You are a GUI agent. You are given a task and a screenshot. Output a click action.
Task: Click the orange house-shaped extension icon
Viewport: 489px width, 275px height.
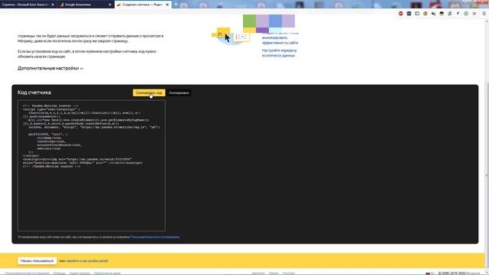pos(425,14)
